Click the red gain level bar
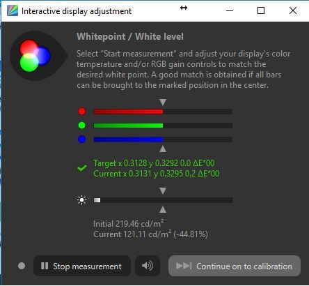This screenshot has height=286, width=309. coord(163,112)
